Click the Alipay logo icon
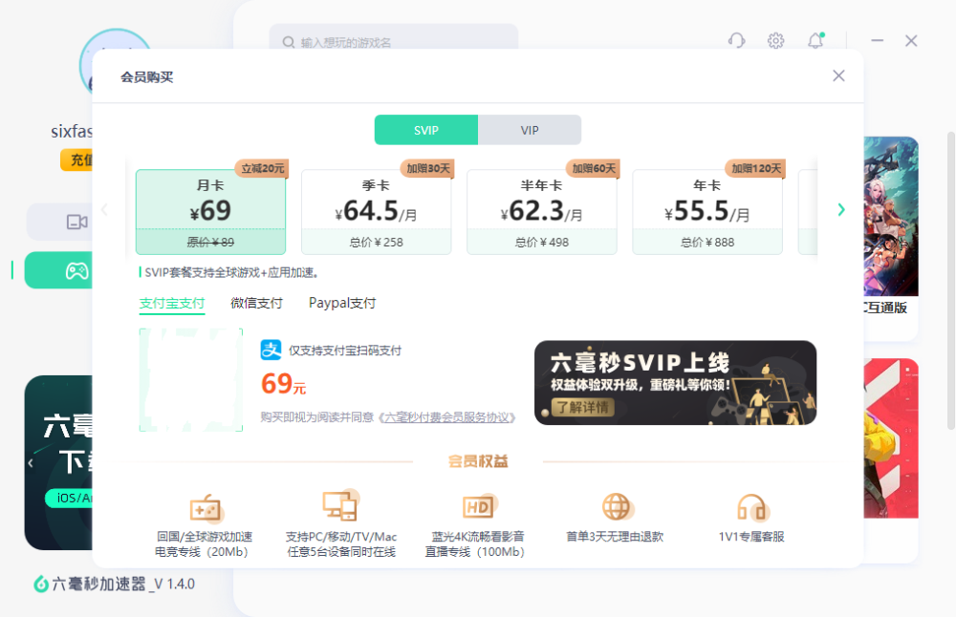Viewport: 956px width, 617px height. point(272,351)
